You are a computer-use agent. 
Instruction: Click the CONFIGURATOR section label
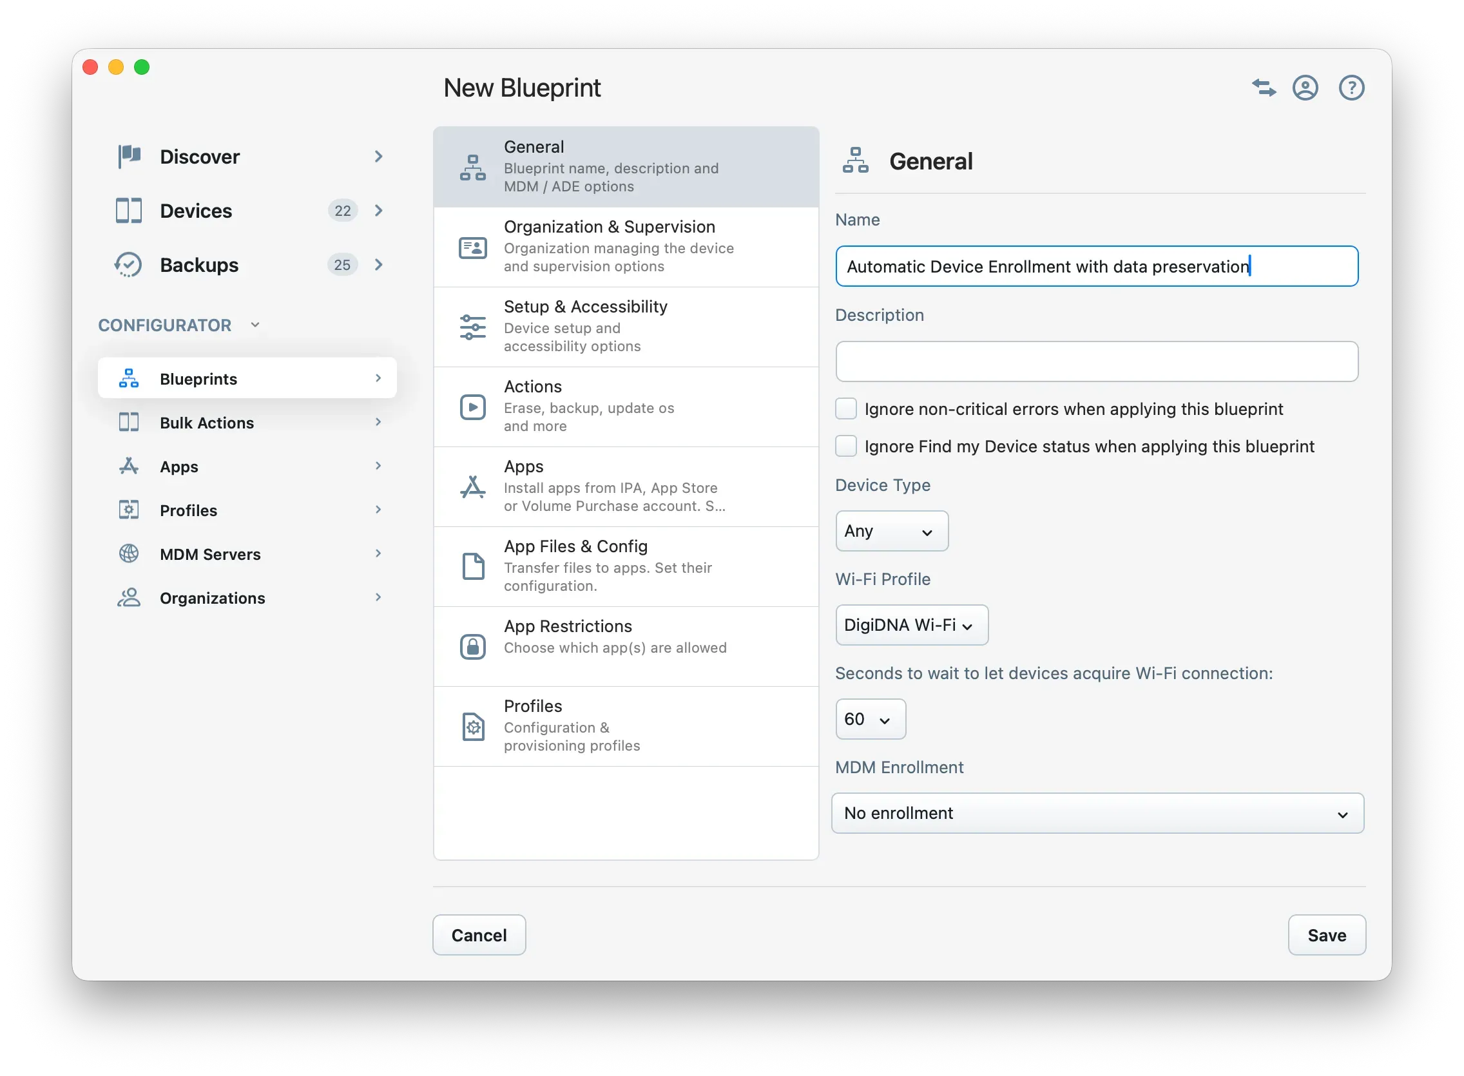165,325
